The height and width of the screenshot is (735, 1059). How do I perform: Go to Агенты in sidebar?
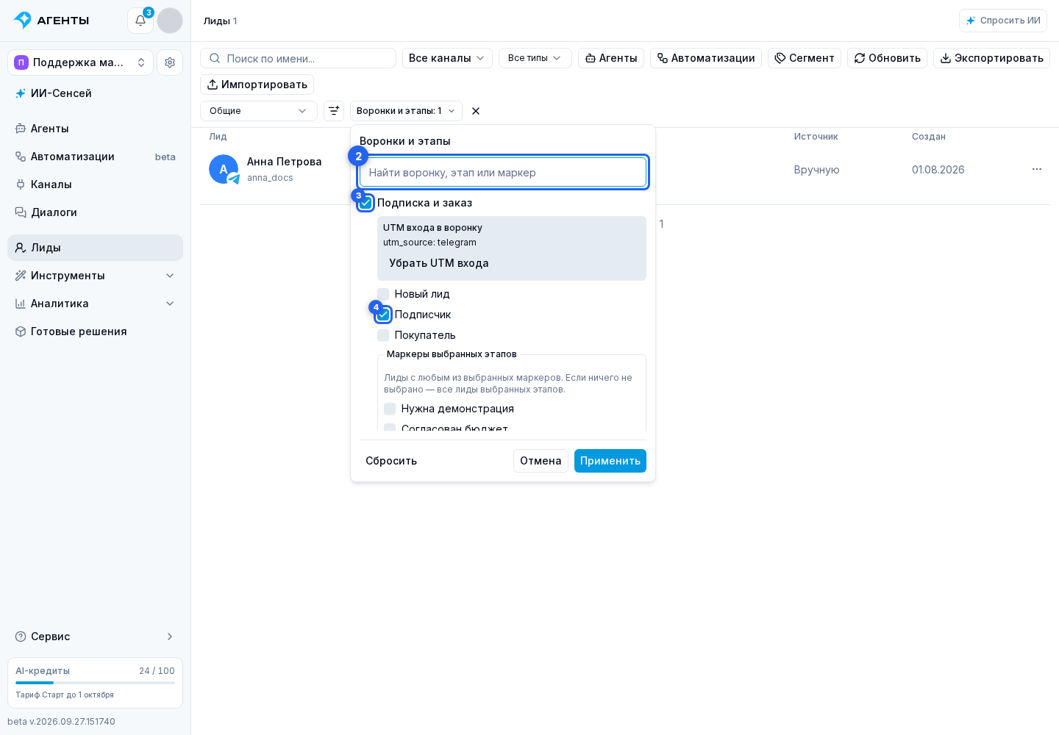tap(95, 129)
